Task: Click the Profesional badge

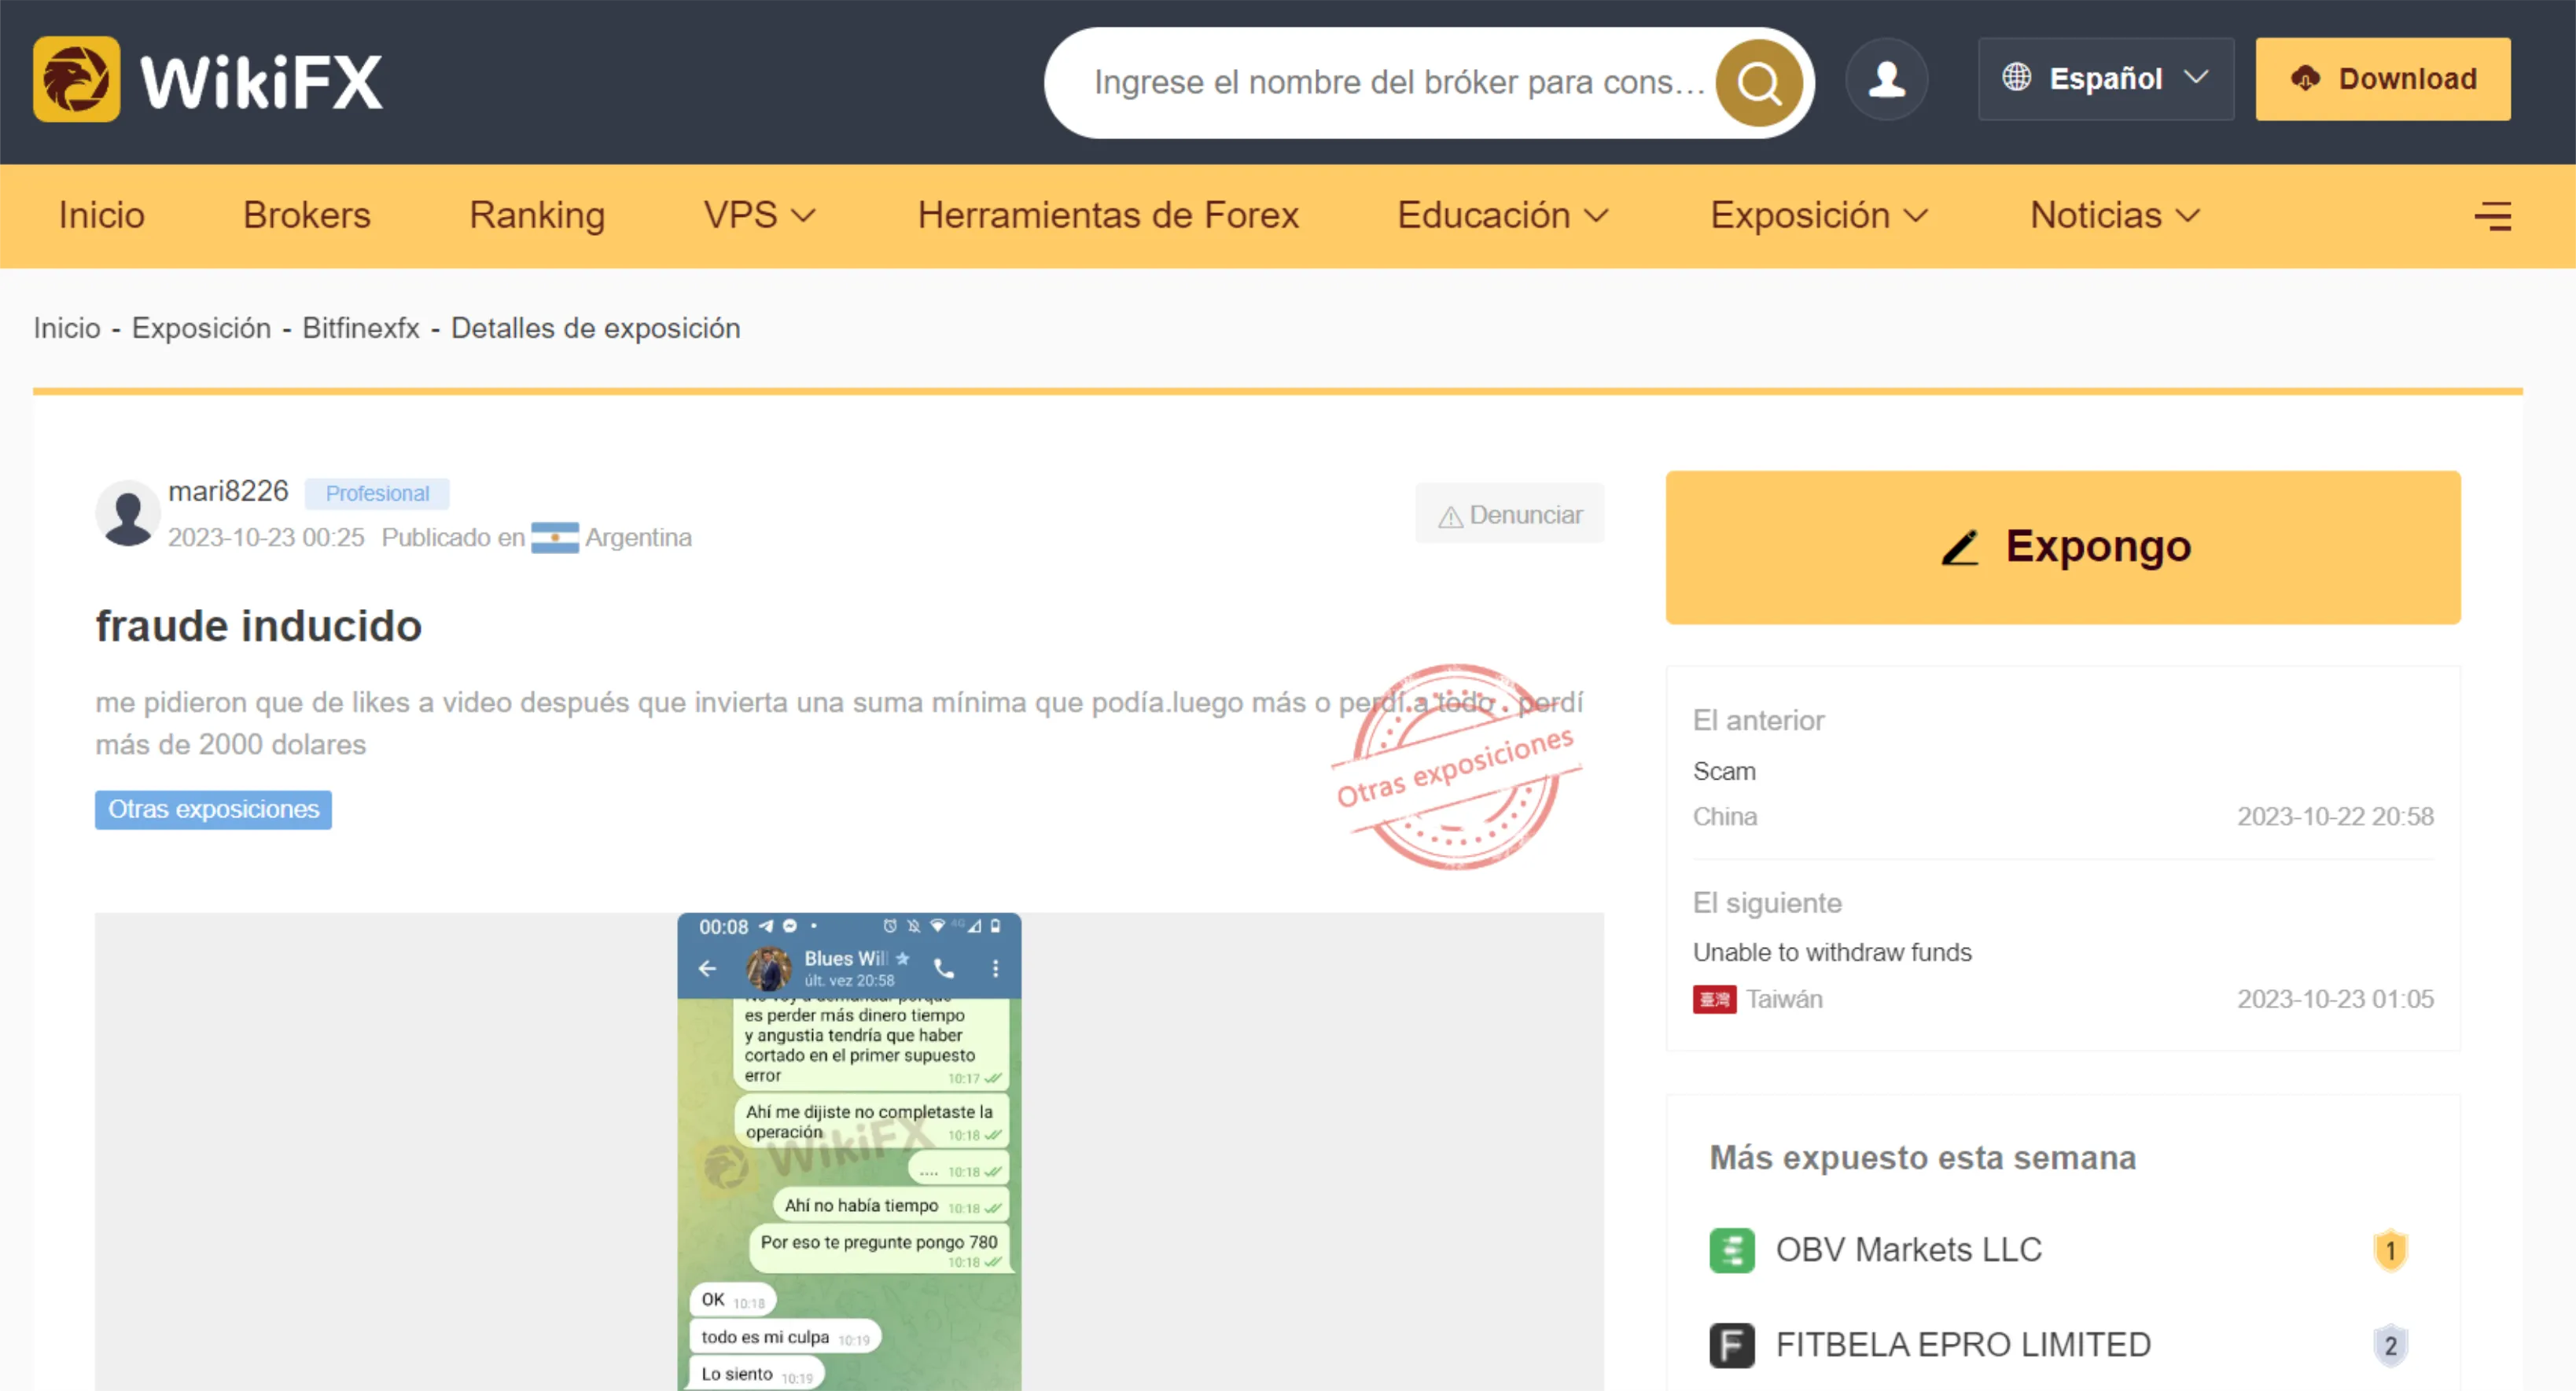Action: [377, 494]
